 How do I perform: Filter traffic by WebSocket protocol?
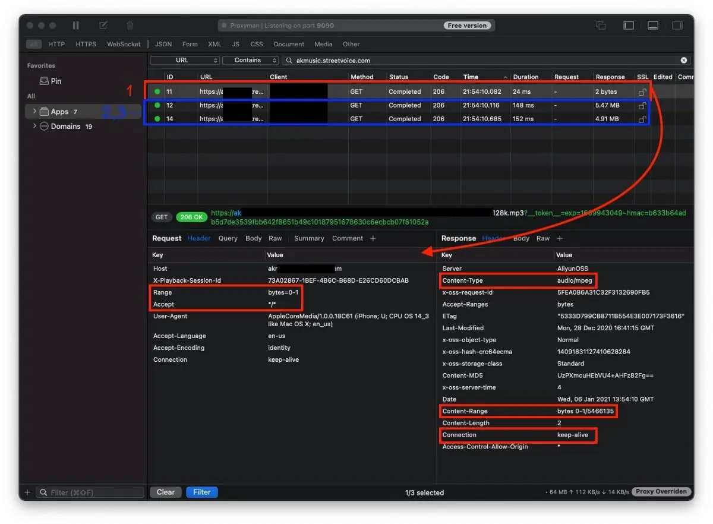[124, 44]
